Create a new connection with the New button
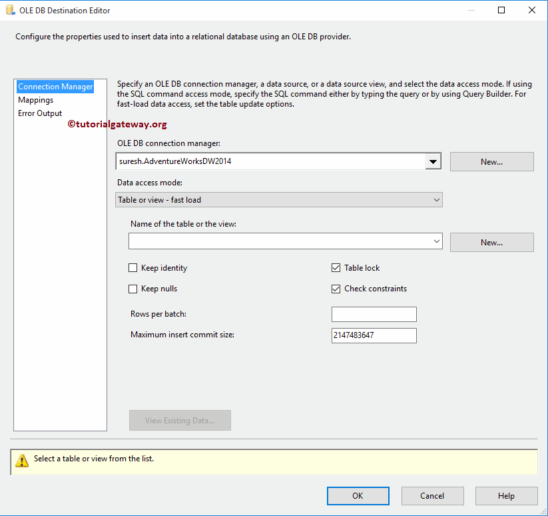Image resolution: width=548 pixels, height=516 pixels. coord(491,161)
